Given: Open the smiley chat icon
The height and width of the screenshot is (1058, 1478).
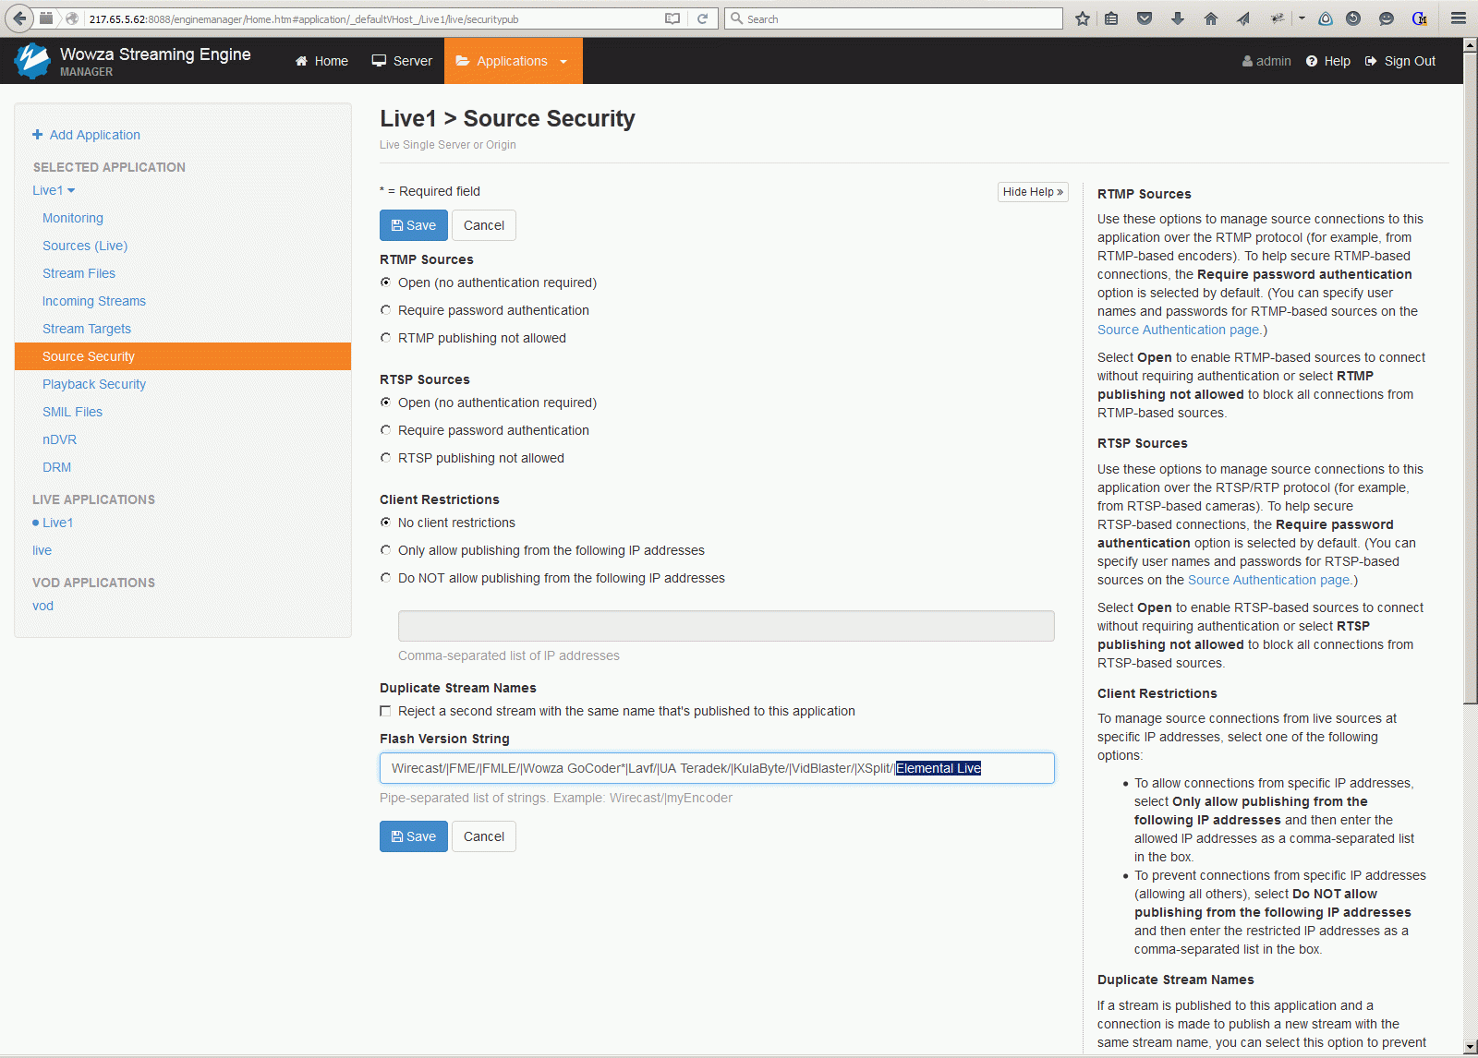Looking at the screenshot, I should point(1387,18).
